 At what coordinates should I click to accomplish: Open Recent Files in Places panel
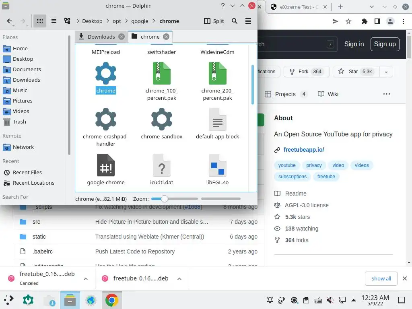pos(27,172)
